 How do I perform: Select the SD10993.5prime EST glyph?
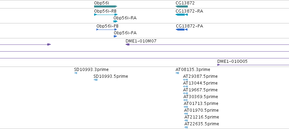(95, 80)
